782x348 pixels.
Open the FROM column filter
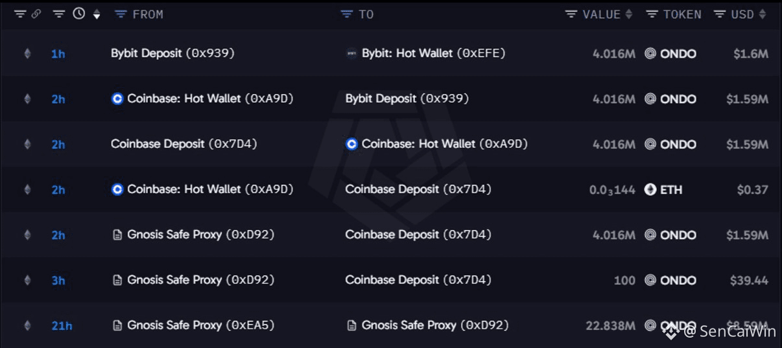(121, 14)
